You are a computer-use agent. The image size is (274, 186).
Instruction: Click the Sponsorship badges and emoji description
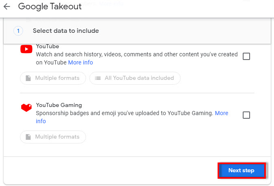[125, 113]
